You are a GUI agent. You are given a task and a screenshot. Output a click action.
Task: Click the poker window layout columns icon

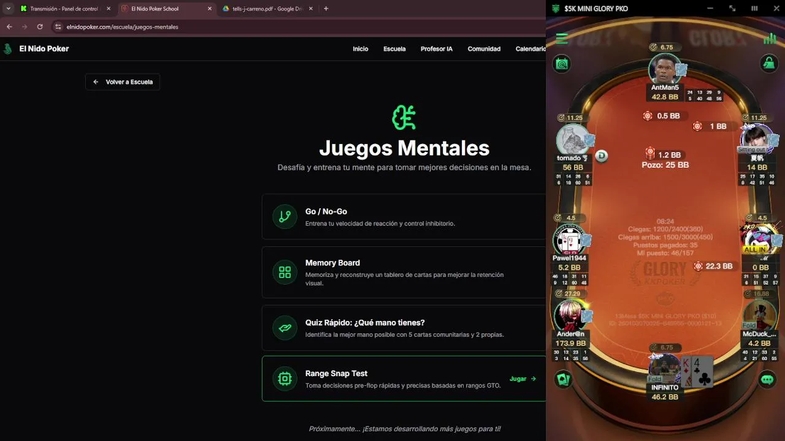[754, 9]
